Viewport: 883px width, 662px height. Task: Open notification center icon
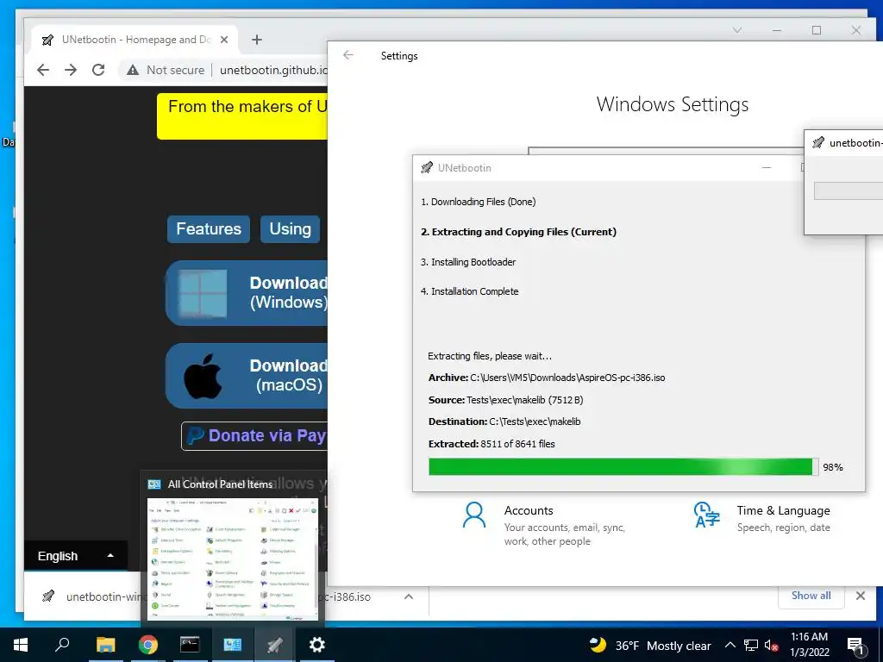855,646
